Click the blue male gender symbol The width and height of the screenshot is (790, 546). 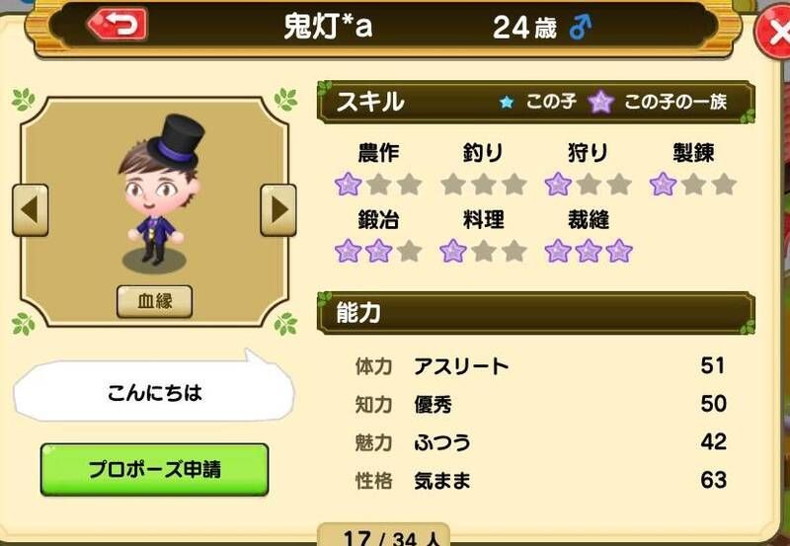[x=581, y=27]
